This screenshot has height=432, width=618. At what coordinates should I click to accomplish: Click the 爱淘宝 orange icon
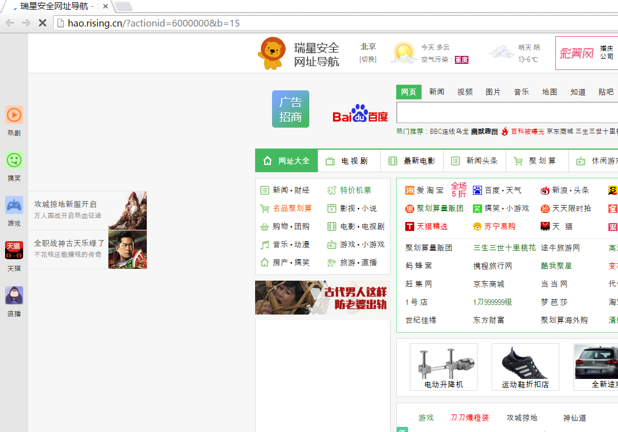pyautogui.click(x=410, y=190)
